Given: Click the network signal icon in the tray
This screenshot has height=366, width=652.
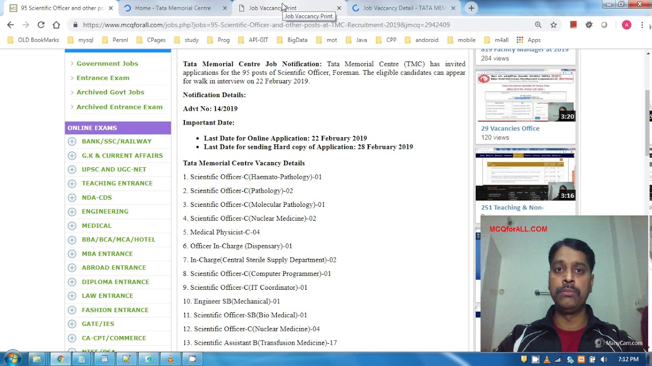Looking at the screenshot, I should (558, 359).
